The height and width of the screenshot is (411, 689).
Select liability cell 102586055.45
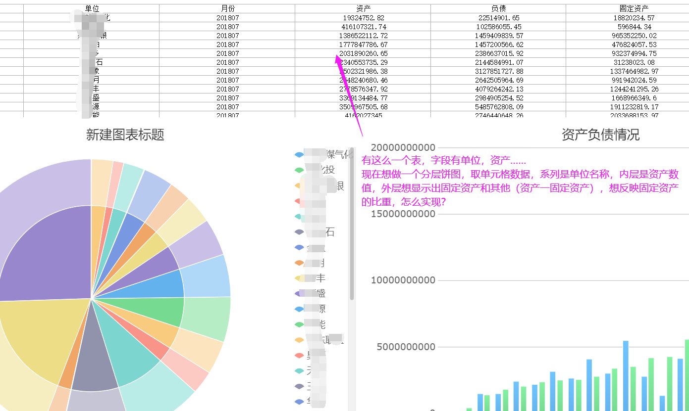pos(498,27)
